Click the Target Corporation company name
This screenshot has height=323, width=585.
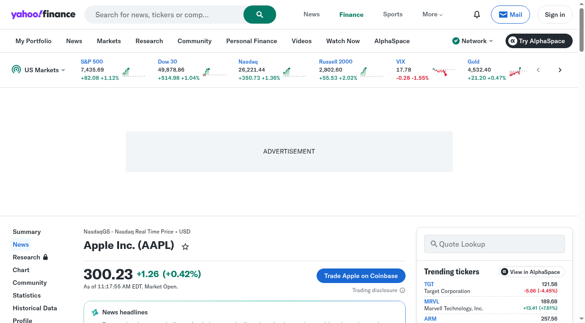(x=447, y=291)
